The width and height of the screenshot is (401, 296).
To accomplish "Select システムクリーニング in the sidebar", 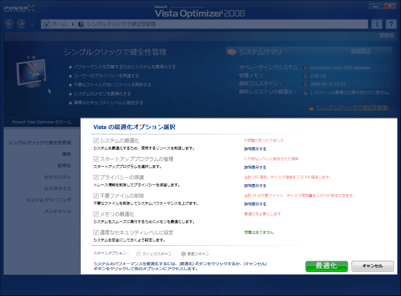I will 49,200.
